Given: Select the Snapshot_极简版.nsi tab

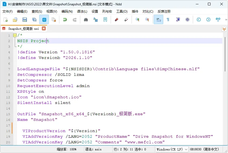Looking at the screenshot, I should click(x=24, y=29).
